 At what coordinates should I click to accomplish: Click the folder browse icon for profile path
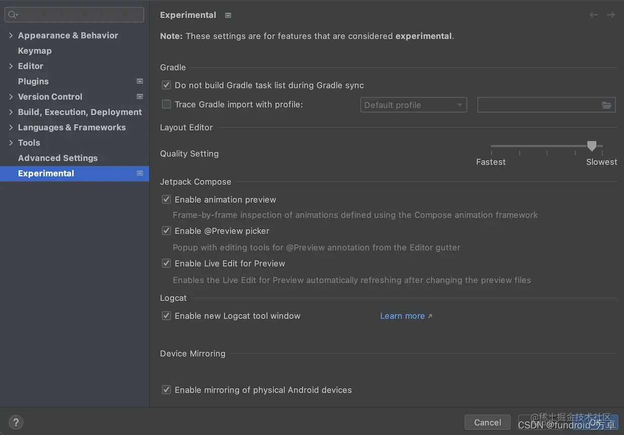[606, 105]
